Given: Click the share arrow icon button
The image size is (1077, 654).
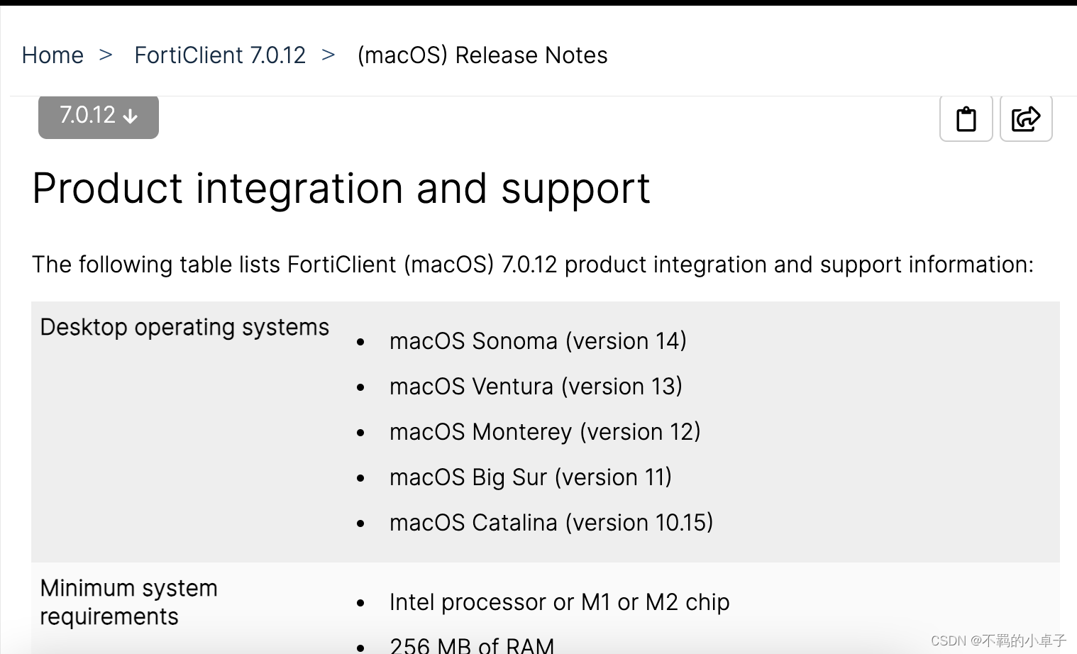Looking at the screenshot, I should click(x=1026, y=118).
